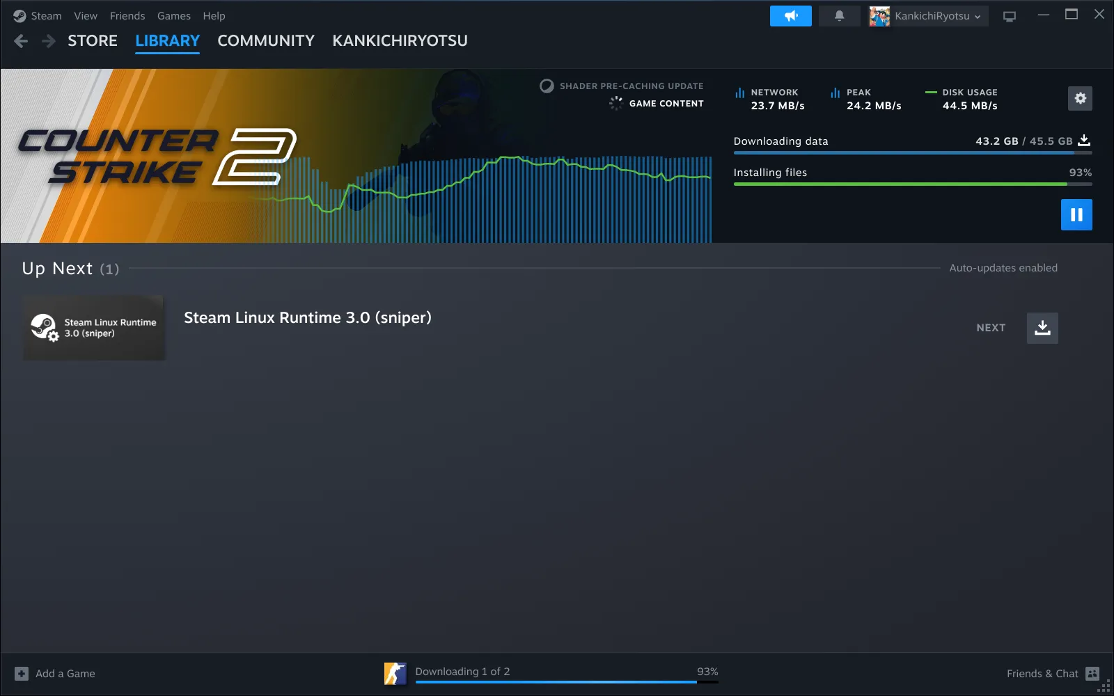
Task: Switch to the STORE tab
Action: coord(93,41)
